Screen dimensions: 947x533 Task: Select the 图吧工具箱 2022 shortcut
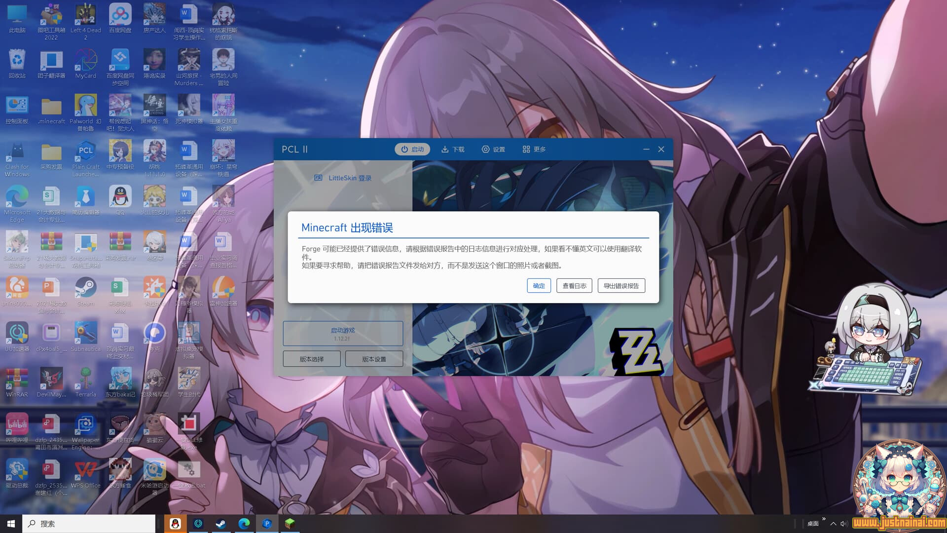tap(51, 22)
